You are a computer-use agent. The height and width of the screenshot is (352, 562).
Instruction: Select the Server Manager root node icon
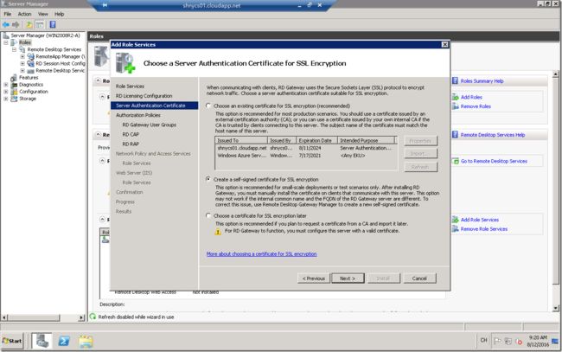(6, 35)
